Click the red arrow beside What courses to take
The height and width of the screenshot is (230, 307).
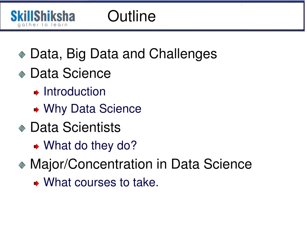tap(36, 183)
